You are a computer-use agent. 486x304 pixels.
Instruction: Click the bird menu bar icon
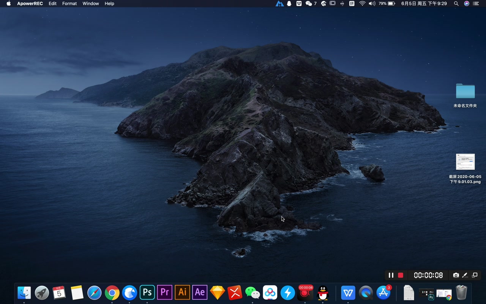[323, 3]
